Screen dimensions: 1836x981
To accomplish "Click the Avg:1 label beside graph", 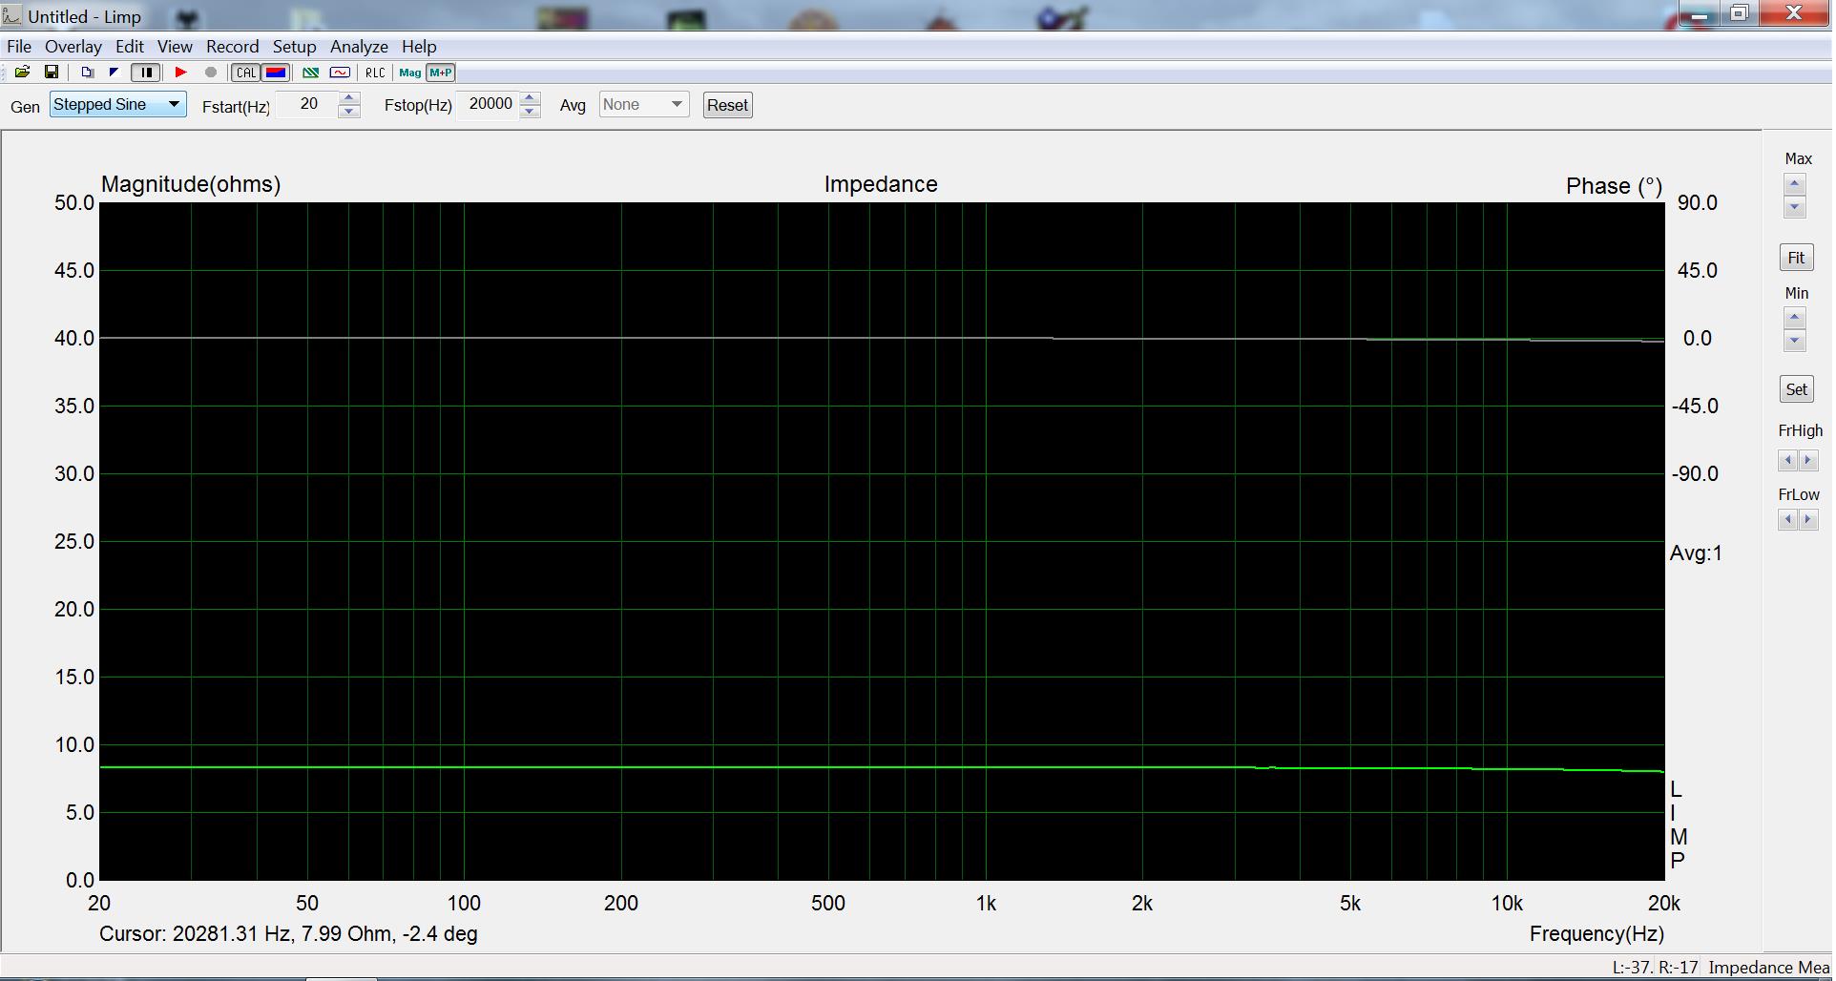I will point(1696,553).
